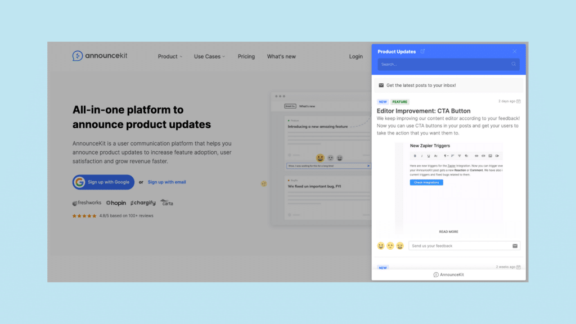Click the laughing emoji in hero mockup
Screen dimensions: 576x324
[x=320, y=158]
